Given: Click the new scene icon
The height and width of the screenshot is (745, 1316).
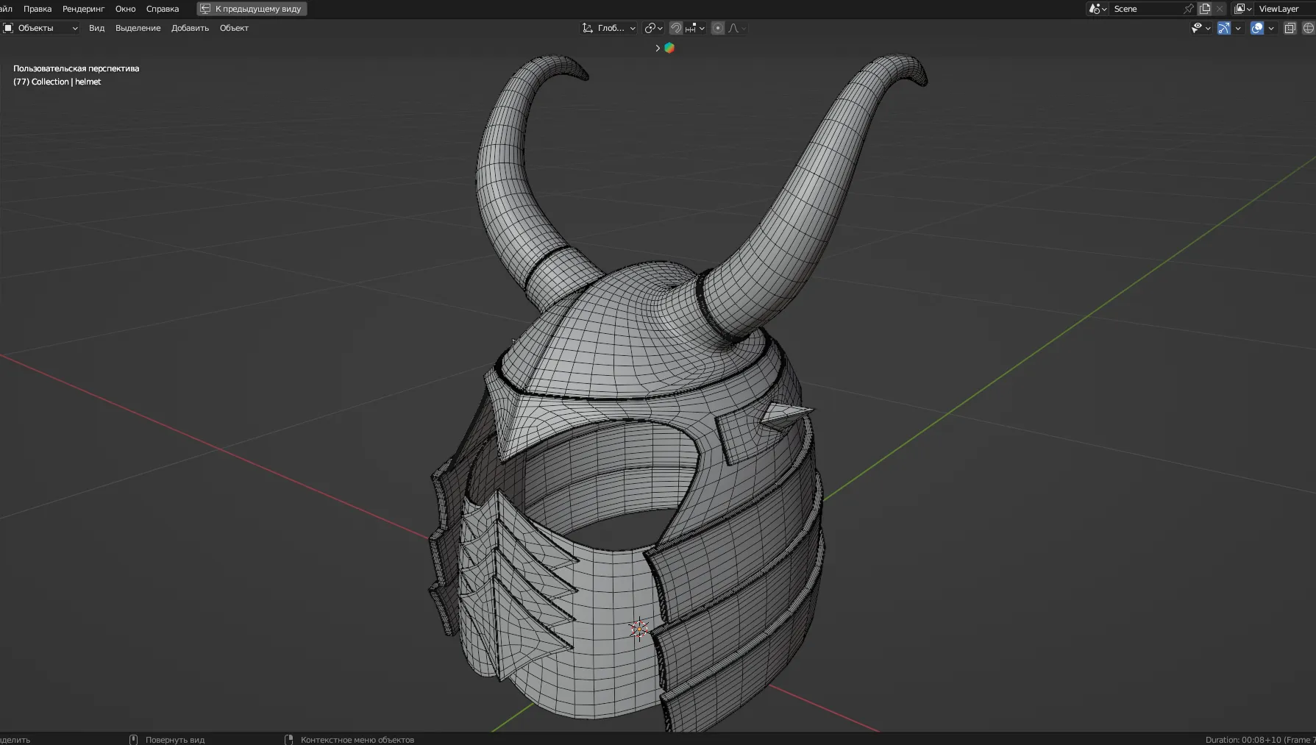Looking at the screenshot, I should [x=1205, y=9].
